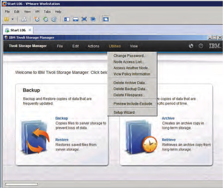Open the VM menu

(x=37, y=12)
